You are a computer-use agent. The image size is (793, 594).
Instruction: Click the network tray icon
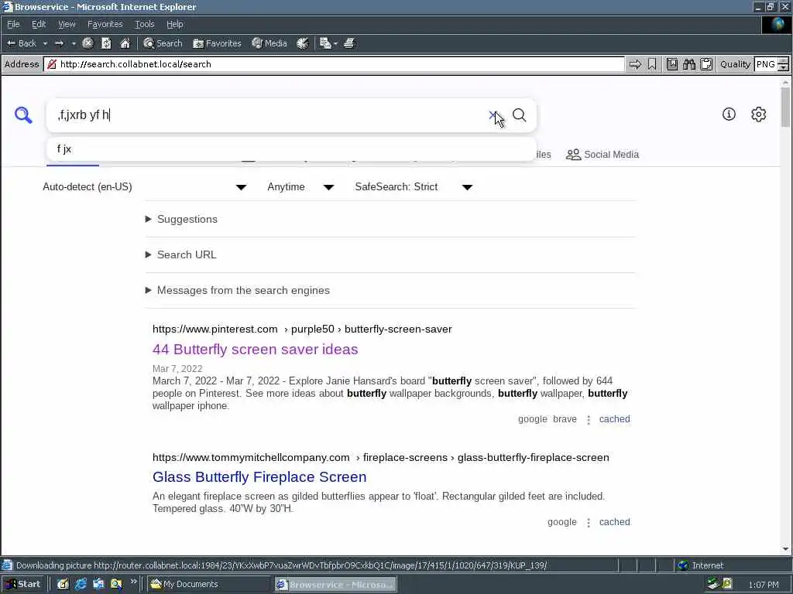pos(713,585)
